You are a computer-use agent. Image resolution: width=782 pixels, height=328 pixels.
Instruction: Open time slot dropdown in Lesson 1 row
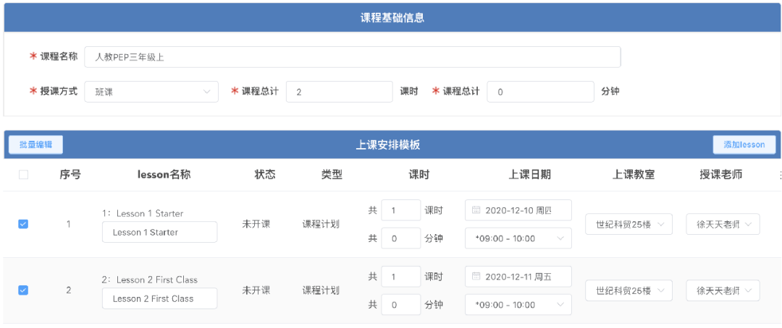(x=518, y=238)
